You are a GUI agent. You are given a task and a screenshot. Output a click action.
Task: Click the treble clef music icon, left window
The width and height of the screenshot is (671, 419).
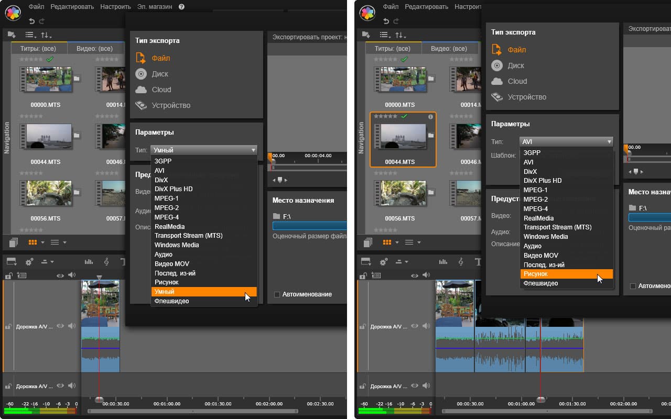tap(106, 262)
